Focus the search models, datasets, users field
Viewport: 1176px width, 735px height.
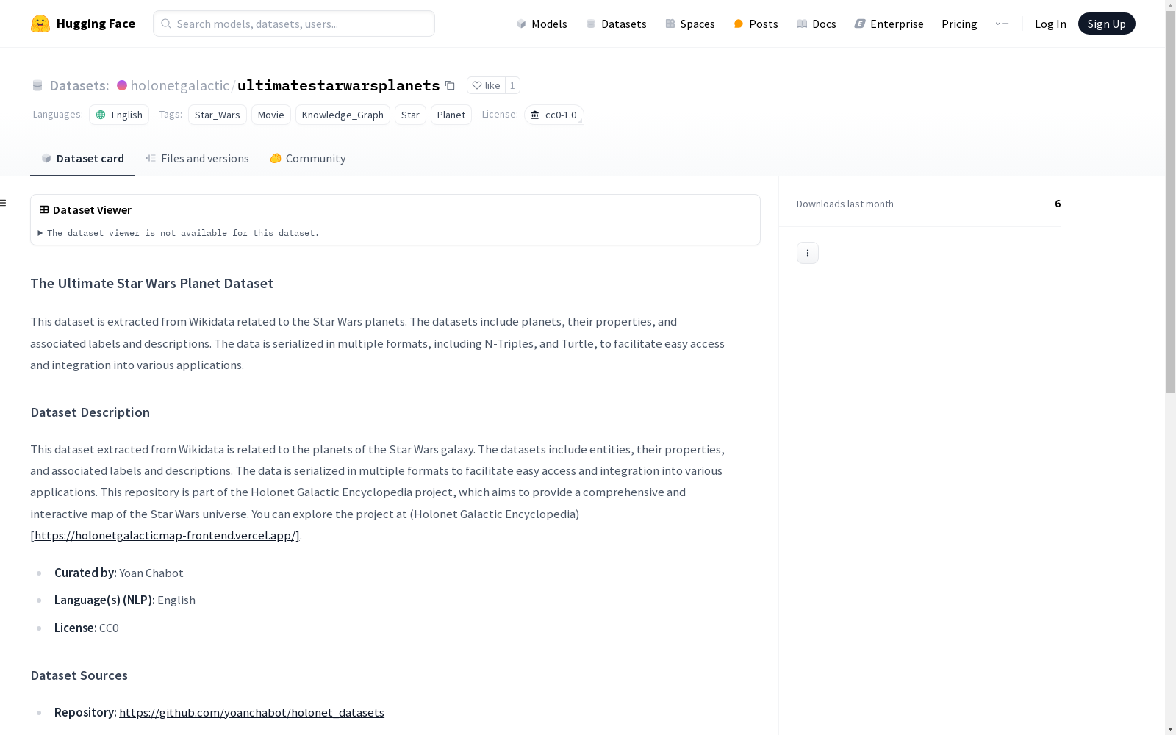294,24
